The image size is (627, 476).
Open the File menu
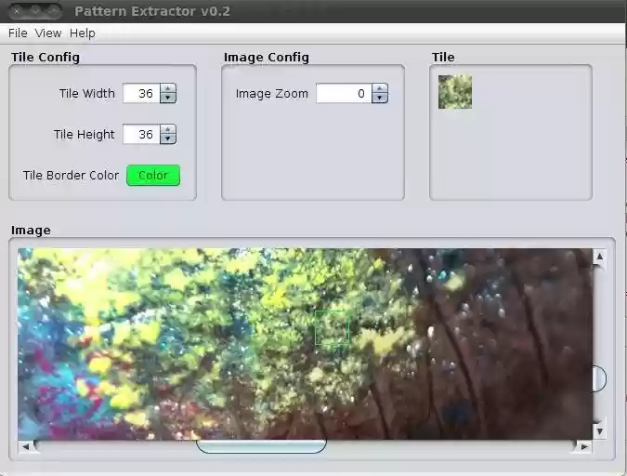[x=18, y=33]
